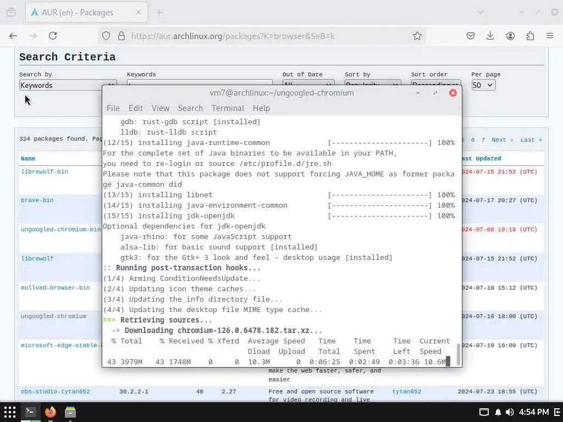
Task: Open the Per page 50 dropdown
Action: point(483,85)
